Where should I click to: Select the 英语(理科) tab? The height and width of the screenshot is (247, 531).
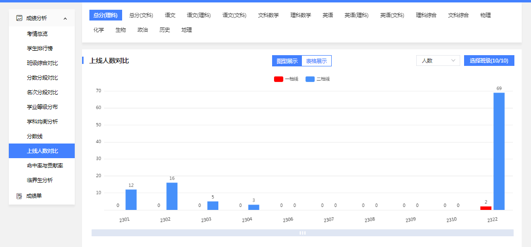(x=357, y=15)
